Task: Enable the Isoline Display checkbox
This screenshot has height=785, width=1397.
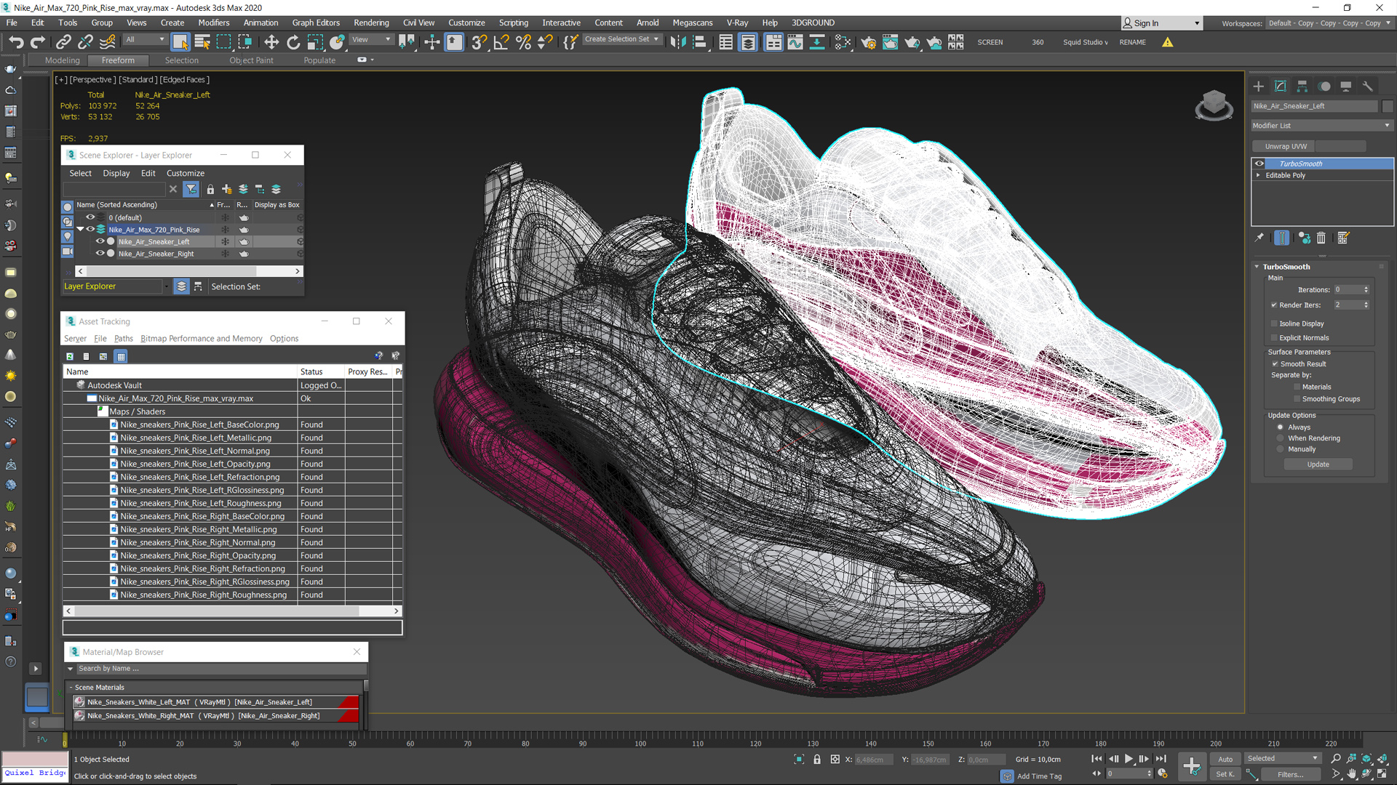Action: coord(1274,323)
